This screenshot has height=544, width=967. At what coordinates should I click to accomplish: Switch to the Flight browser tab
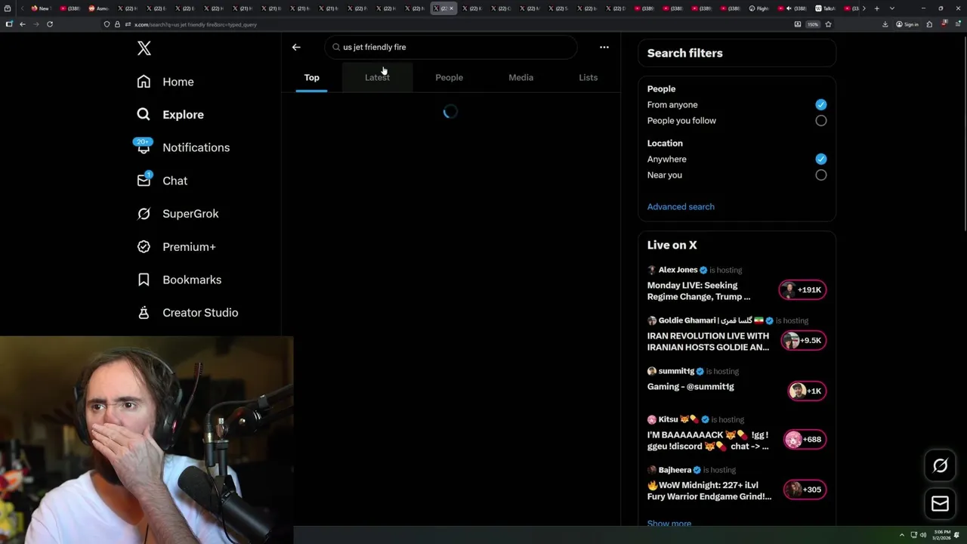(x=760, y=8)
